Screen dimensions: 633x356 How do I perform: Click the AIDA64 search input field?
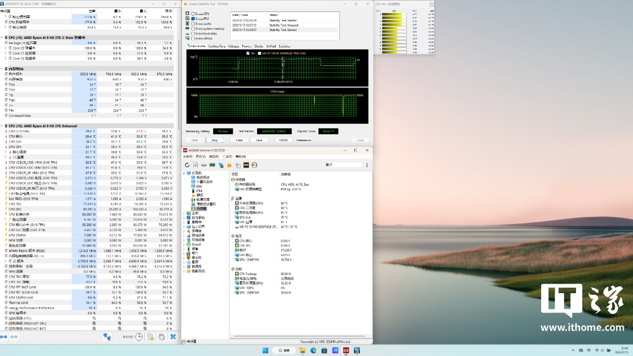tap(343, 165)
